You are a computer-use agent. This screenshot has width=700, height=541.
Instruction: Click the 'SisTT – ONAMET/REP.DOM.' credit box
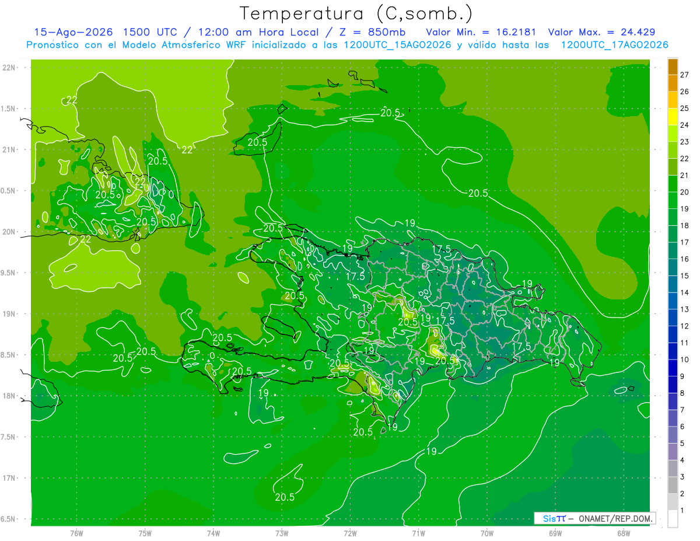click(594, 518)
